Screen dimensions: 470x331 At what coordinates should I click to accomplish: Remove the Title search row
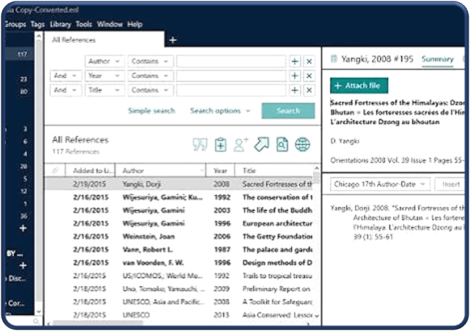click(x=309, y=90)
